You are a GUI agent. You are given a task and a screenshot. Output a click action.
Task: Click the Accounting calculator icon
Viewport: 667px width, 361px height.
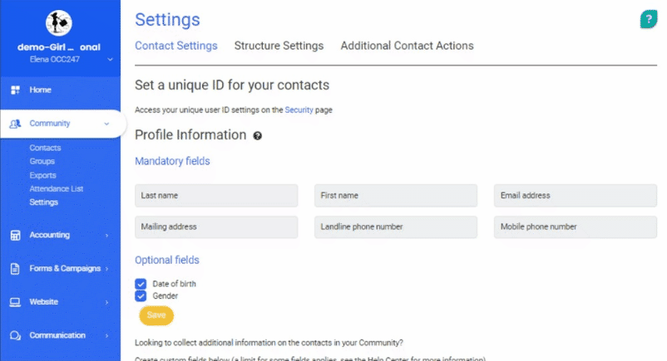pyautogui.click(x=15, y=236)
